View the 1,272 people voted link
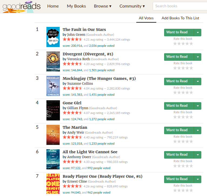The height and width of the screenshot is (196, 207). tap(102, 119)
